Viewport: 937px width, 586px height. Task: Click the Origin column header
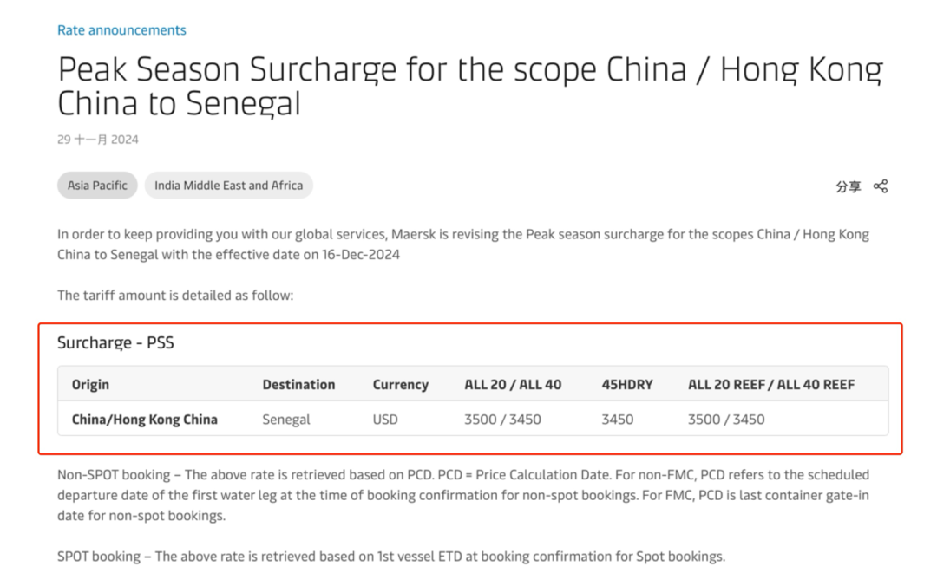(x=90, y=385)
